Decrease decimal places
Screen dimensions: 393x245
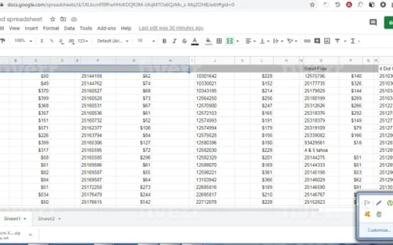click(61, 41)
